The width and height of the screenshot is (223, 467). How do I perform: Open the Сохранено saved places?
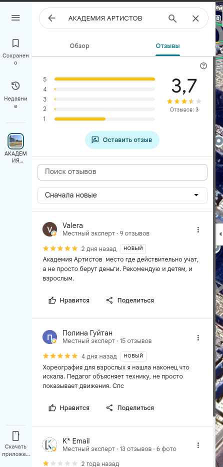(15, 52)
